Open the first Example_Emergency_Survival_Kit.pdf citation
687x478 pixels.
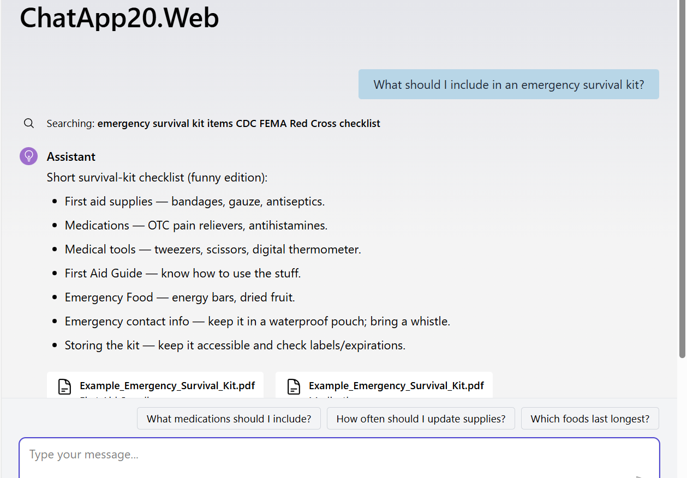167,386
